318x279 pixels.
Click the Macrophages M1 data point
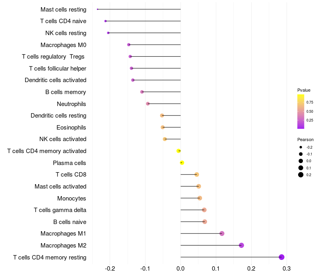coord(222,234)
